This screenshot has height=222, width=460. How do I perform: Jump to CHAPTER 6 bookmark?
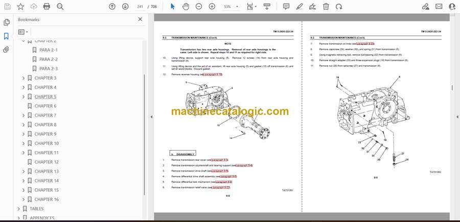[45, 106]
